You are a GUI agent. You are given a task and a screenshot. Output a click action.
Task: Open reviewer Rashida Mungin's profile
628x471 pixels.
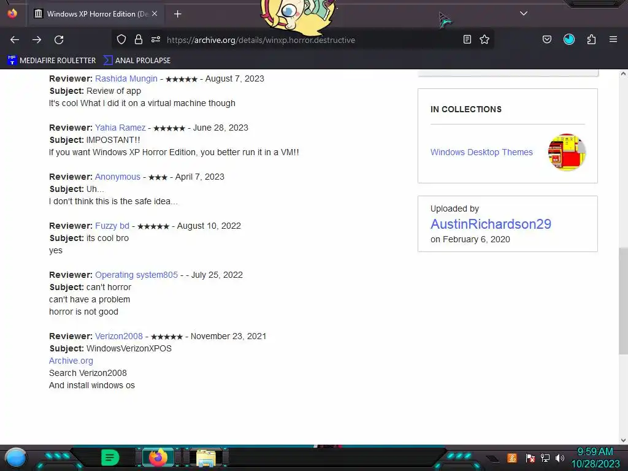(x=126, y=78)
